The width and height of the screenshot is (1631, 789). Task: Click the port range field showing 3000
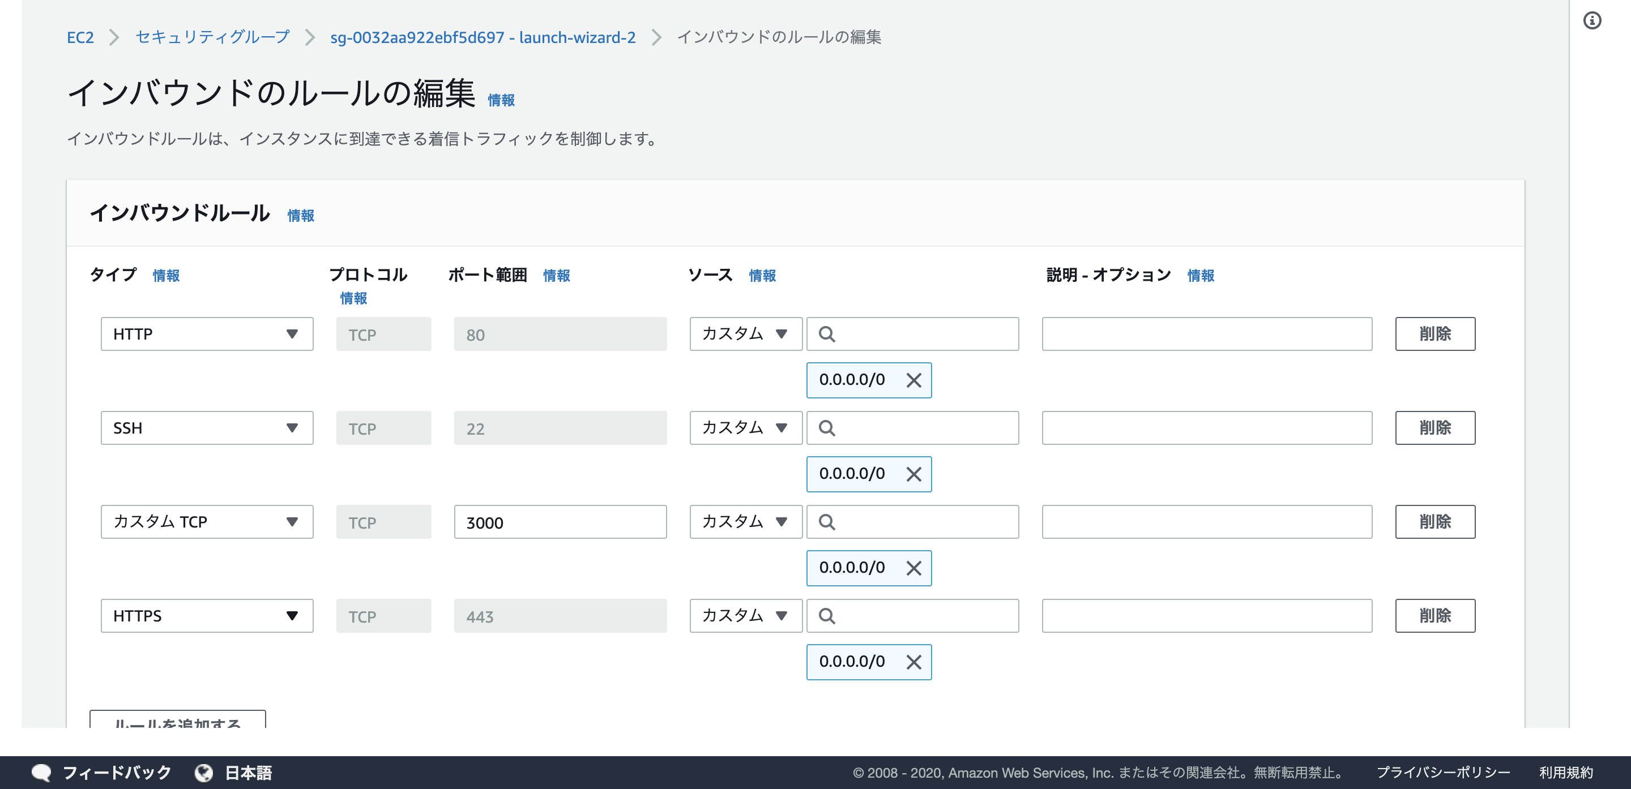click(x=560, y=522)
